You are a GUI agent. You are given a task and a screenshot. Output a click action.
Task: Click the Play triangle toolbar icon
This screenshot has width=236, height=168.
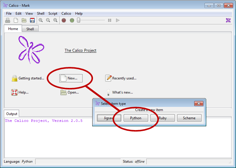tap(117, 20)
